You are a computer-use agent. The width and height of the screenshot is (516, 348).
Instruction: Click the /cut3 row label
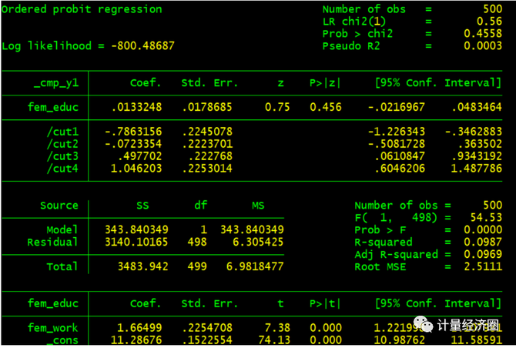tap(62, 156)
